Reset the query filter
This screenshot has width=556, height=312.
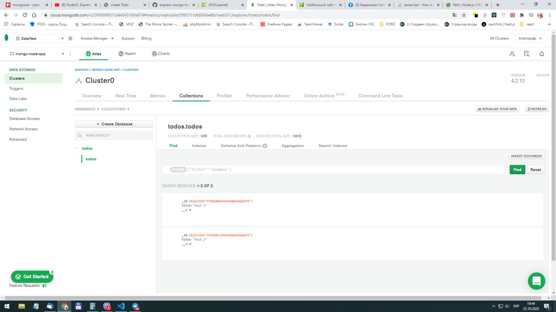click(x=536, y=169)
